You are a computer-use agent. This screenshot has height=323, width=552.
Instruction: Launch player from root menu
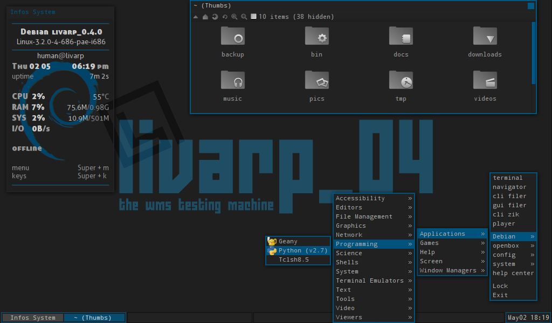pos(513,223)
